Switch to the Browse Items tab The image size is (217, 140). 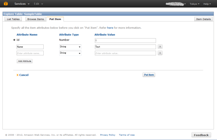click(x=36, y=19)
